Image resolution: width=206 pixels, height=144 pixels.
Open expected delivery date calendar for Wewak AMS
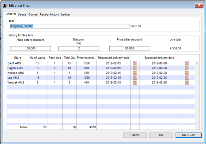point(187,83)
